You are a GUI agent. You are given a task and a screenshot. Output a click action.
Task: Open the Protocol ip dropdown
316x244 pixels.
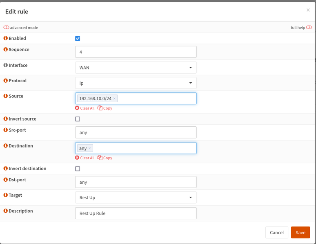pyautogui.click(x=136, y=83)
